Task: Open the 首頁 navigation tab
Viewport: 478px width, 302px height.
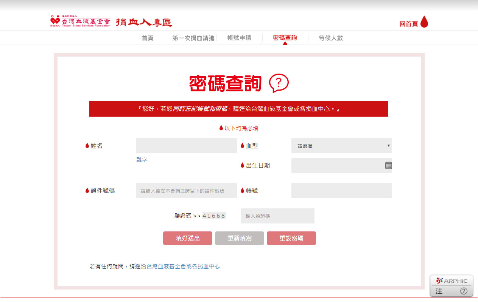Action: click(x=148, y=38)
